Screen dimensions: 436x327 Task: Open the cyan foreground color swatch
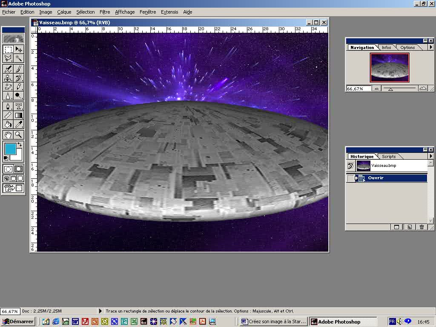point(10,149)
